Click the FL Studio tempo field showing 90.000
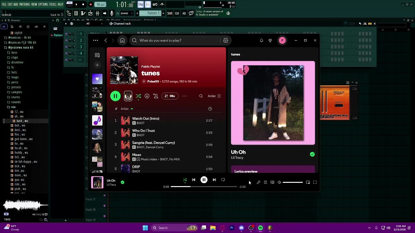415x233 pixels. pos(101,5)
